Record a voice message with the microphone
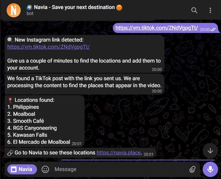This screenshot has width=221, height=179. pos(210,169)
